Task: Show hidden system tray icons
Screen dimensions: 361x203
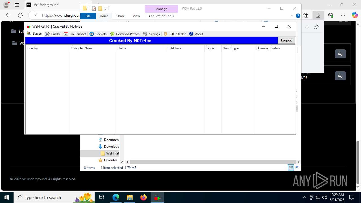Action: click(x=304, y=197)
